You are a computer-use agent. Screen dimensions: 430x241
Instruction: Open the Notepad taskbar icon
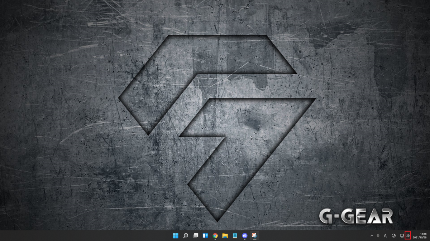pyautogui.click(x=235, y=236)
